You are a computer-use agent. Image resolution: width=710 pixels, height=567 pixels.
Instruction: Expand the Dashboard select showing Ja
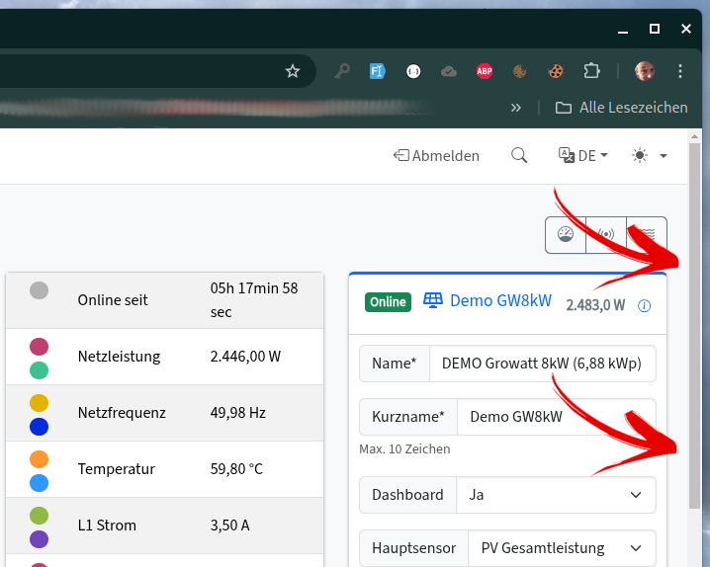[x=555, y=495]
